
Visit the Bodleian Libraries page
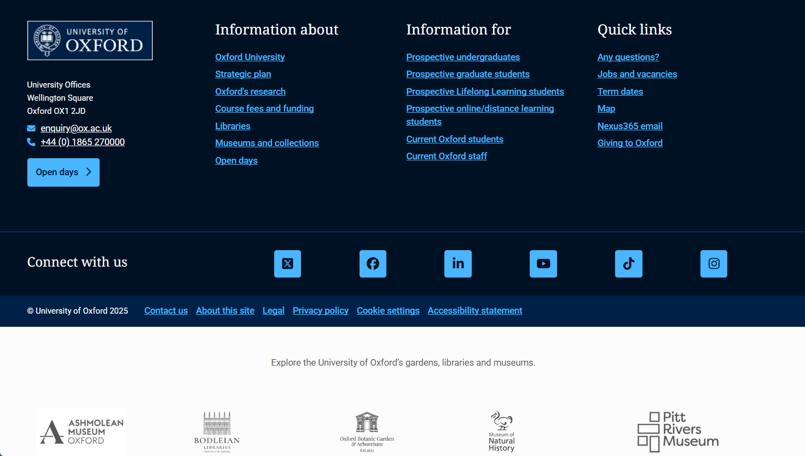click(218, 431)
